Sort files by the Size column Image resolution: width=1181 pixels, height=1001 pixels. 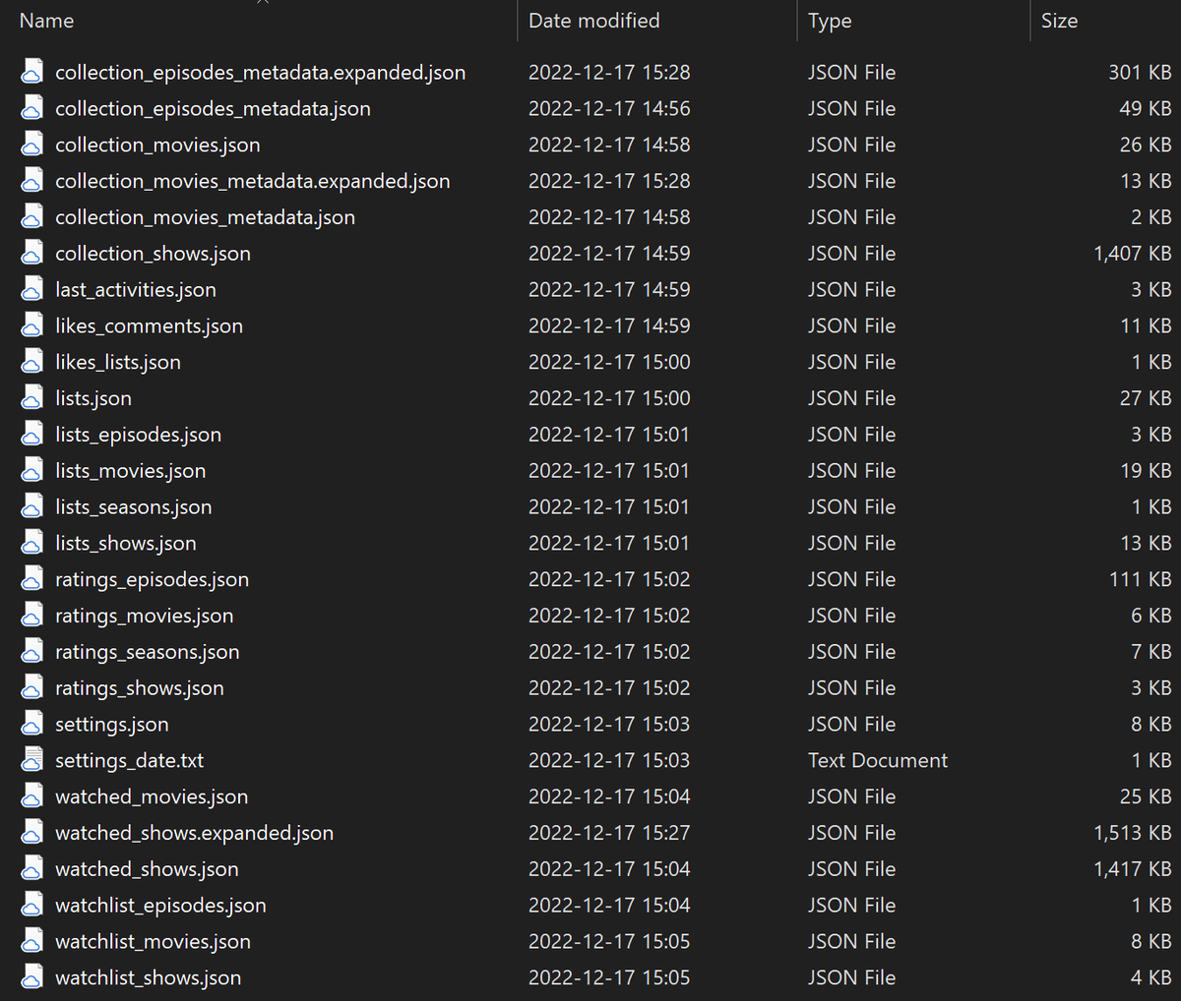(x=1059, y=21)
